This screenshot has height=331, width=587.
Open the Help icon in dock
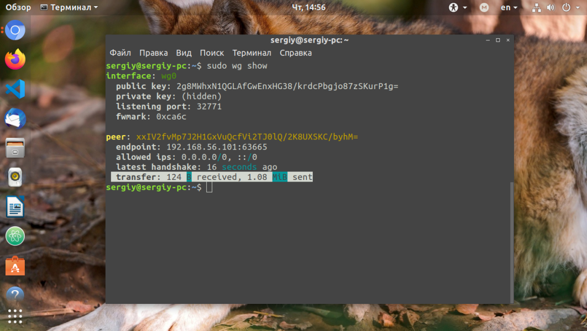pos(15,294)
